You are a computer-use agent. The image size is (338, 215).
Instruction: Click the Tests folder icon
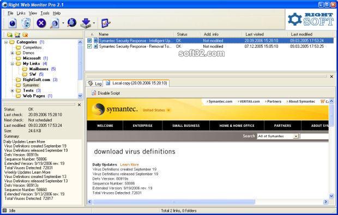click(x=19, y=90)
